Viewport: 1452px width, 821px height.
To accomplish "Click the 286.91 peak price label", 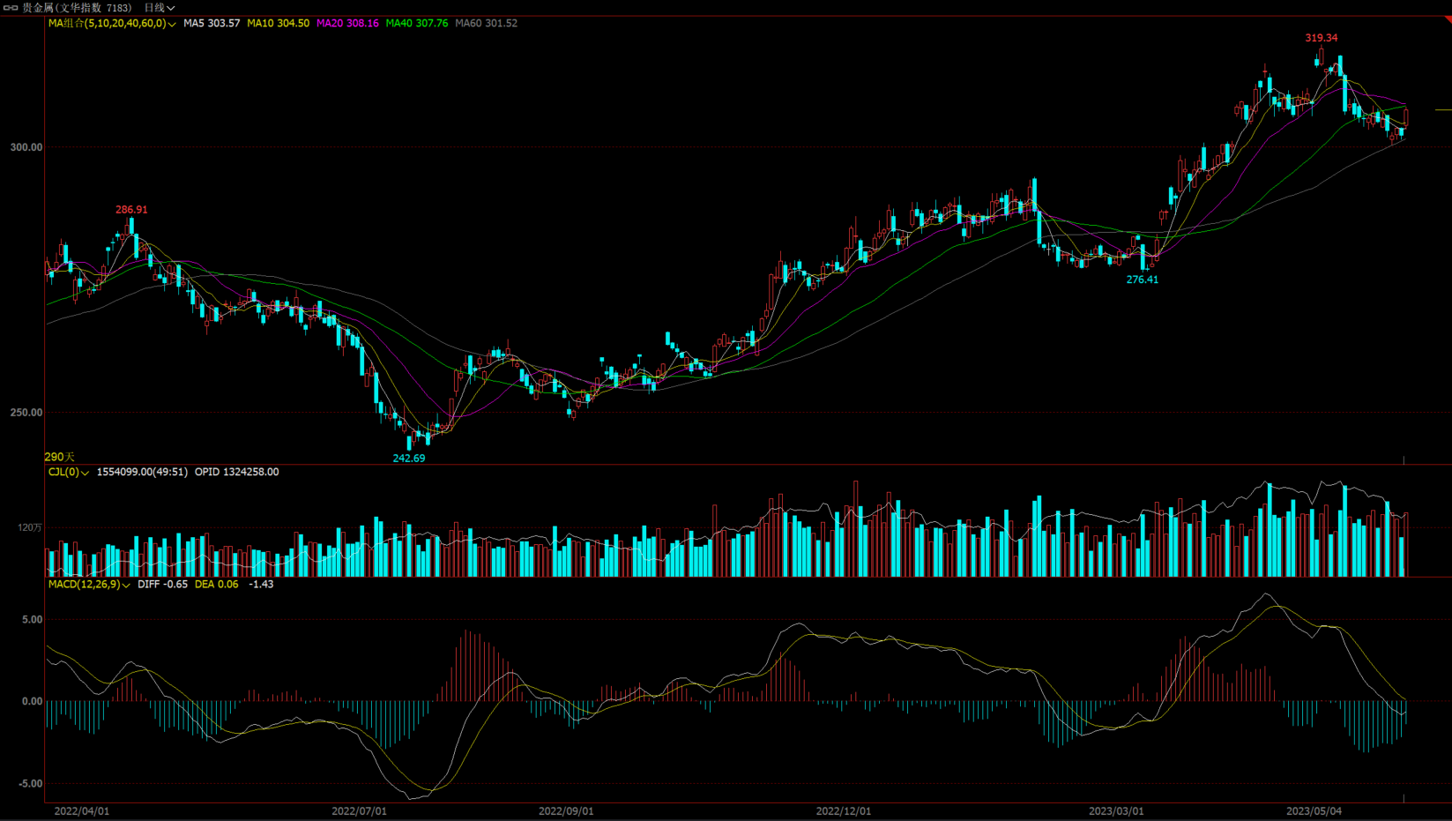I will point(131,210).
